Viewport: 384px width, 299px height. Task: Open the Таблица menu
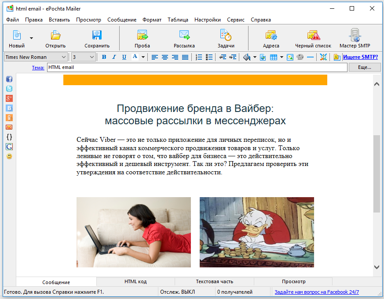[178, 20]
